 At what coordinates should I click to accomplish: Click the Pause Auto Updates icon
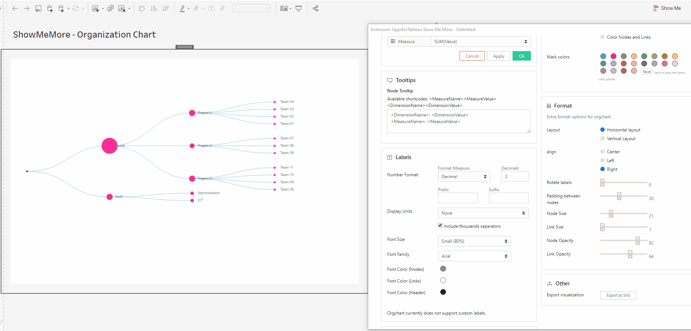click(x=61, y=8)
